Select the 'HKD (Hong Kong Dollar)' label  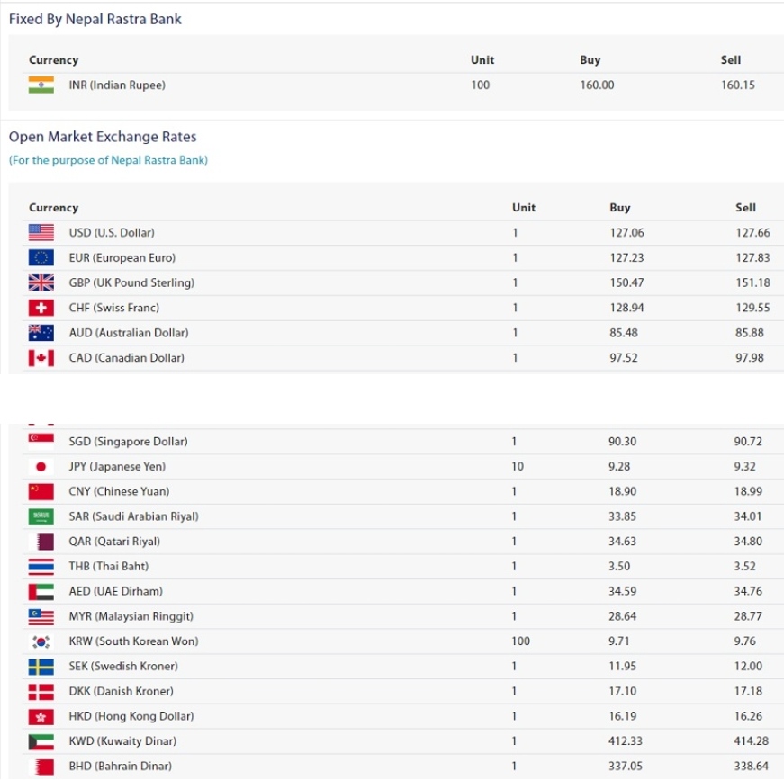[x=131, y=716]
